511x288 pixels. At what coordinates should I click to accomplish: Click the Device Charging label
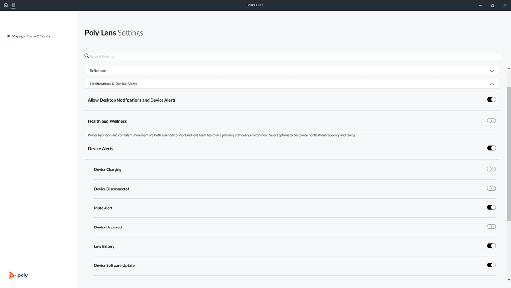pos(107,170)
